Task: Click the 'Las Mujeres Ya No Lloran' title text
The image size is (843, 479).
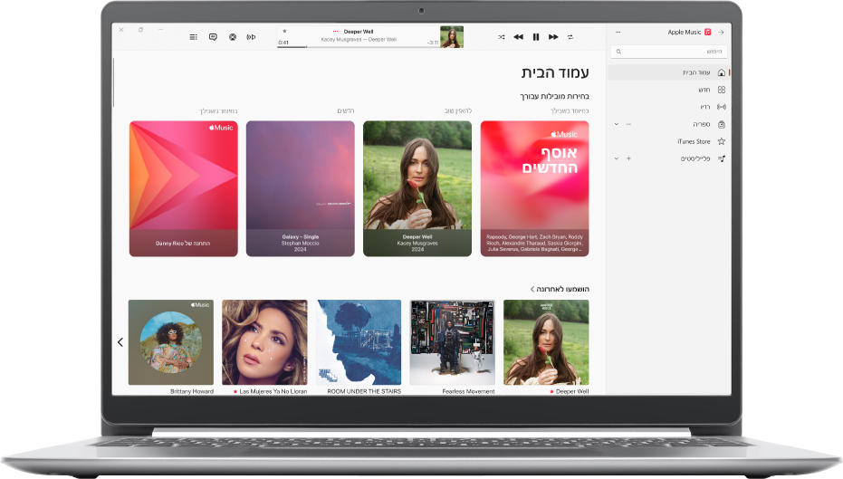Action: tap(273, 391)
